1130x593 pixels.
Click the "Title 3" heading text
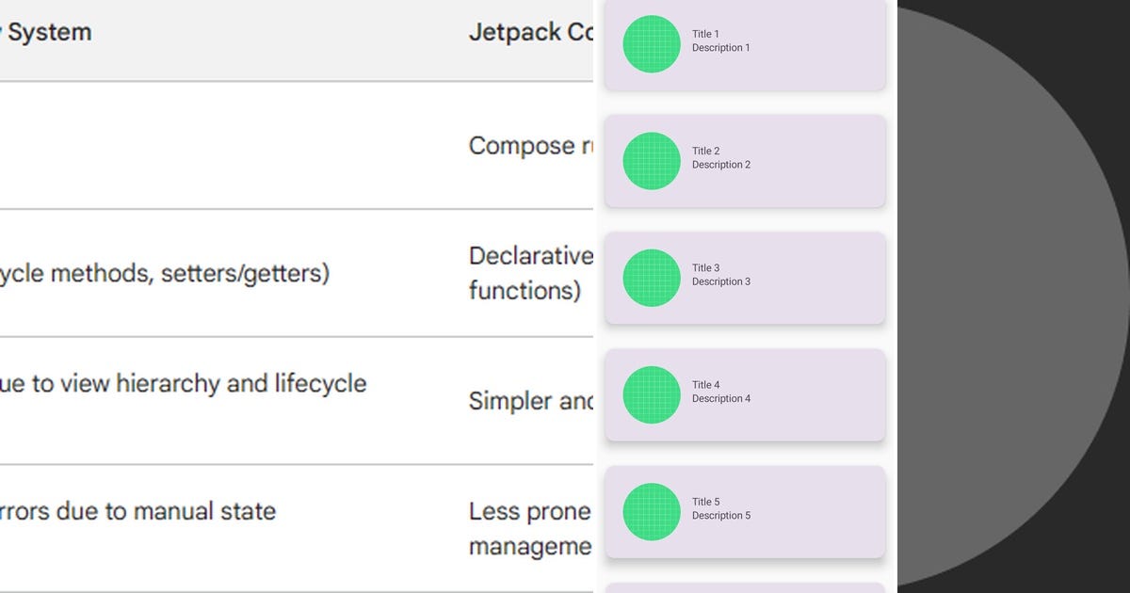705,268
